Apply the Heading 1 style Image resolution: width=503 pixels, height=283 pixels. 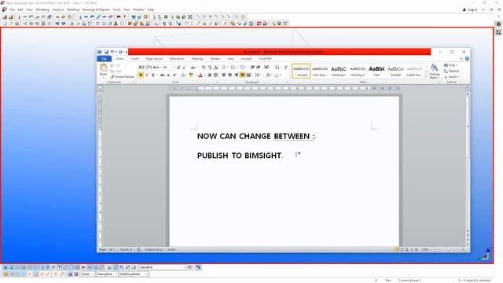(x=339, y=71)
